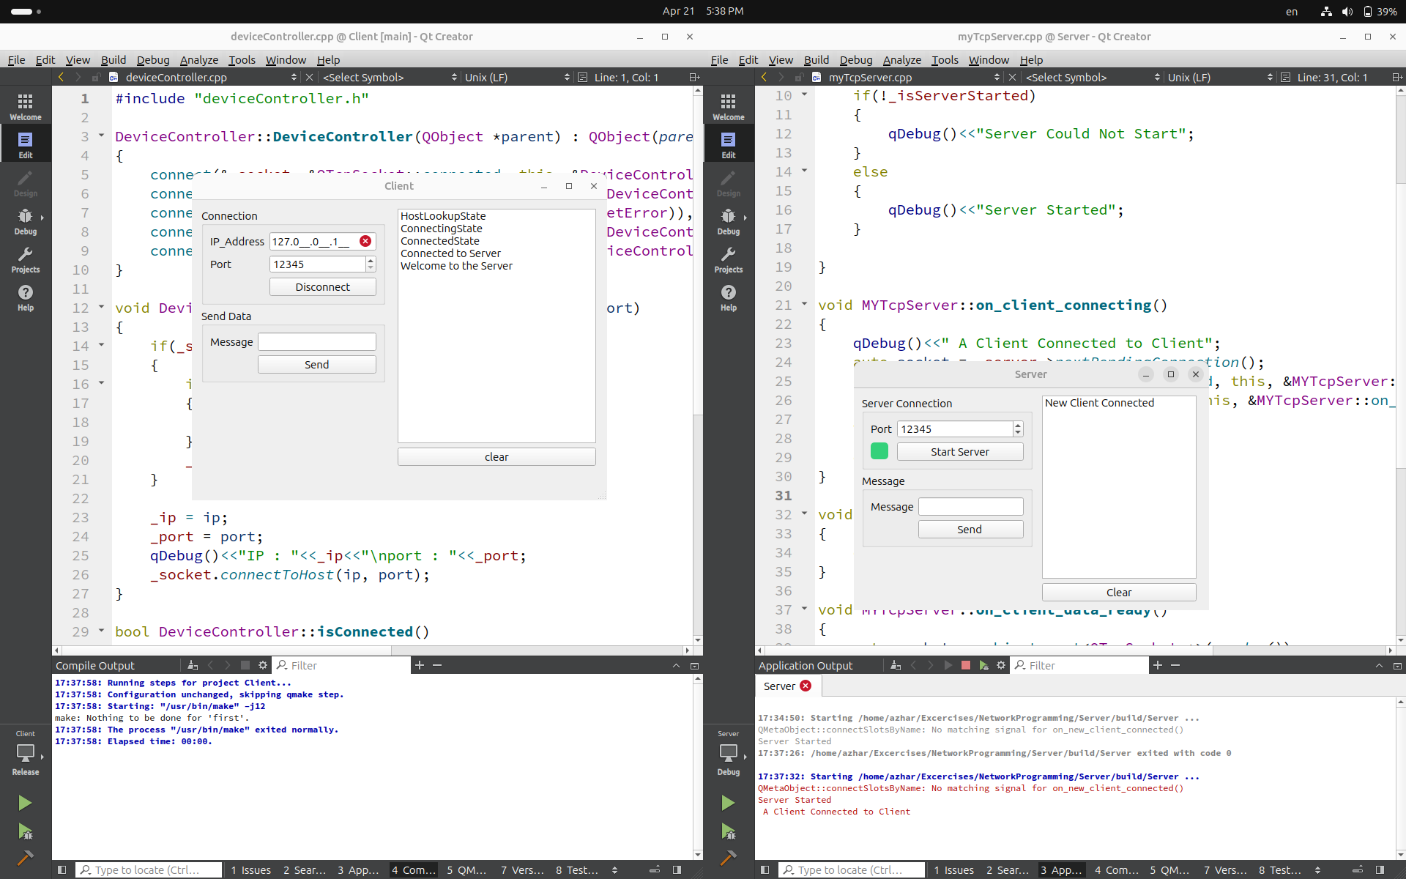Toggle right sidebar in Server Qt Creator
1406x879 pixels.
(1380, 869)
